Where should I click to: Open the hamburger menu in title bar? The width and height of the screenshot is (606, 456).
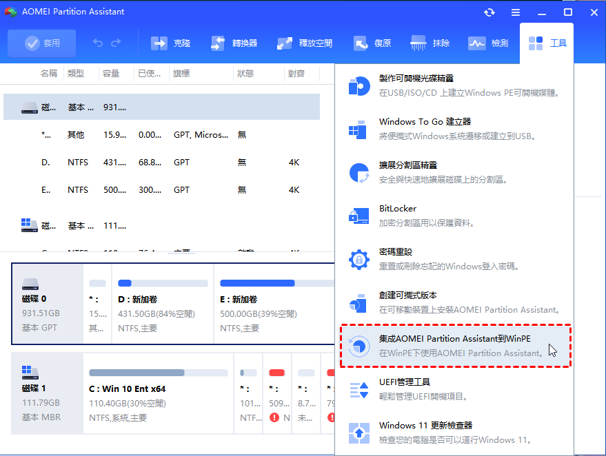point(516,12)
